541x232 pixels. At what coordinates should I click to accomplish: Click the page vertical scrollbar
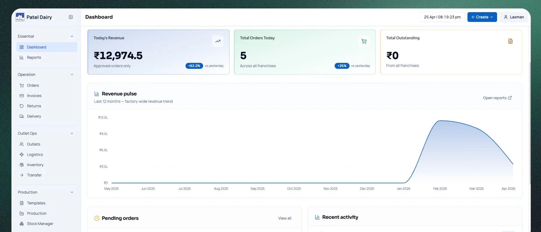pos(530,122)
